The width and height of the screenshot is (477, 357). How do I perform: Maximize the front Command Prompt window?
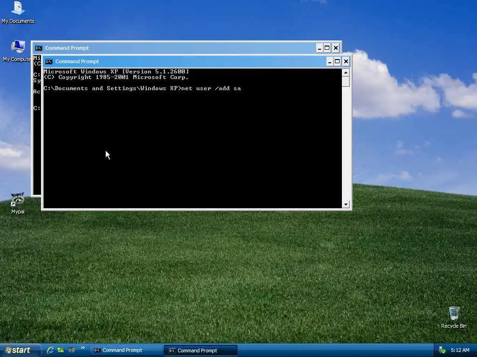click(337, 62)
